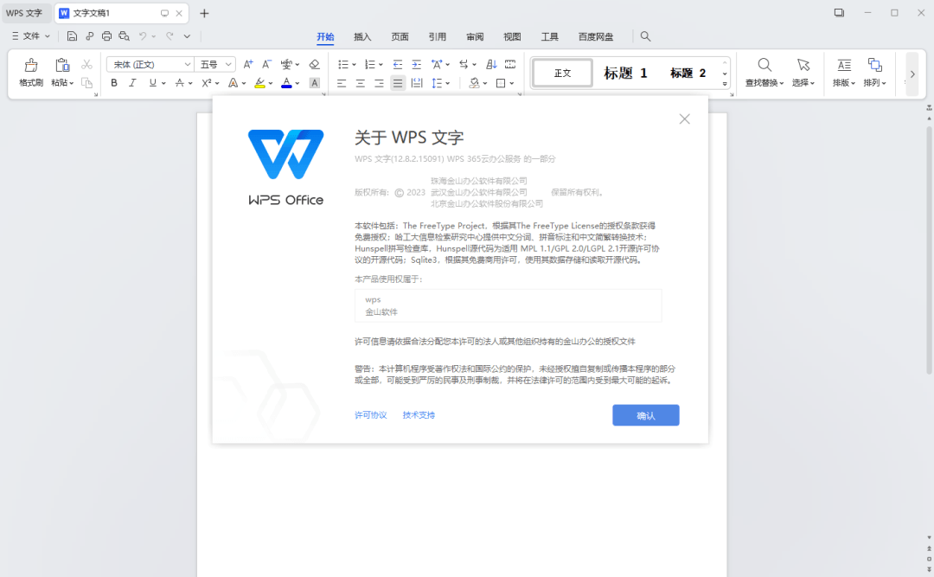Click the Print icon in quick access bar

[106, 36]
